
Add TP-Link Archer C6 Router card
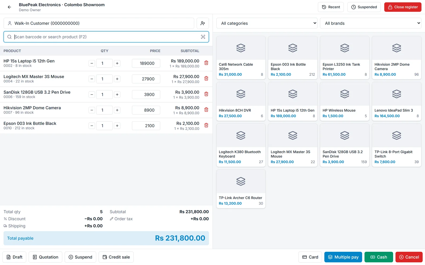pyautogui.click(x=241, y=189)
